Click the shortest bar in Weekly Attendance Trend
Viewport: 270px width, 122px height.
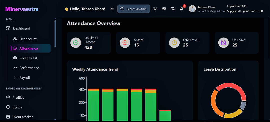[165, 116]
